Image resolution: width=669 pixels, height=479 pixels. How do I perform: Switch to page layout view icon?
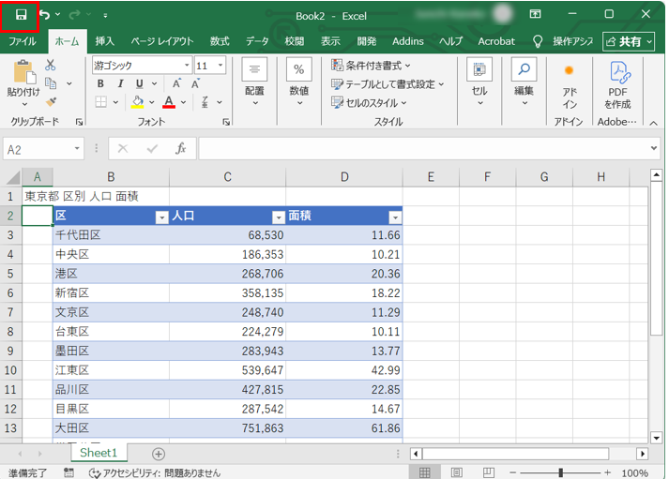point(457,472)
